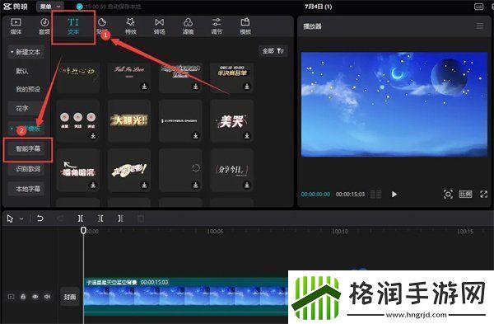This screenshot has width=494, height=324.
Task: Play the preview video
Action: (394, 194)
